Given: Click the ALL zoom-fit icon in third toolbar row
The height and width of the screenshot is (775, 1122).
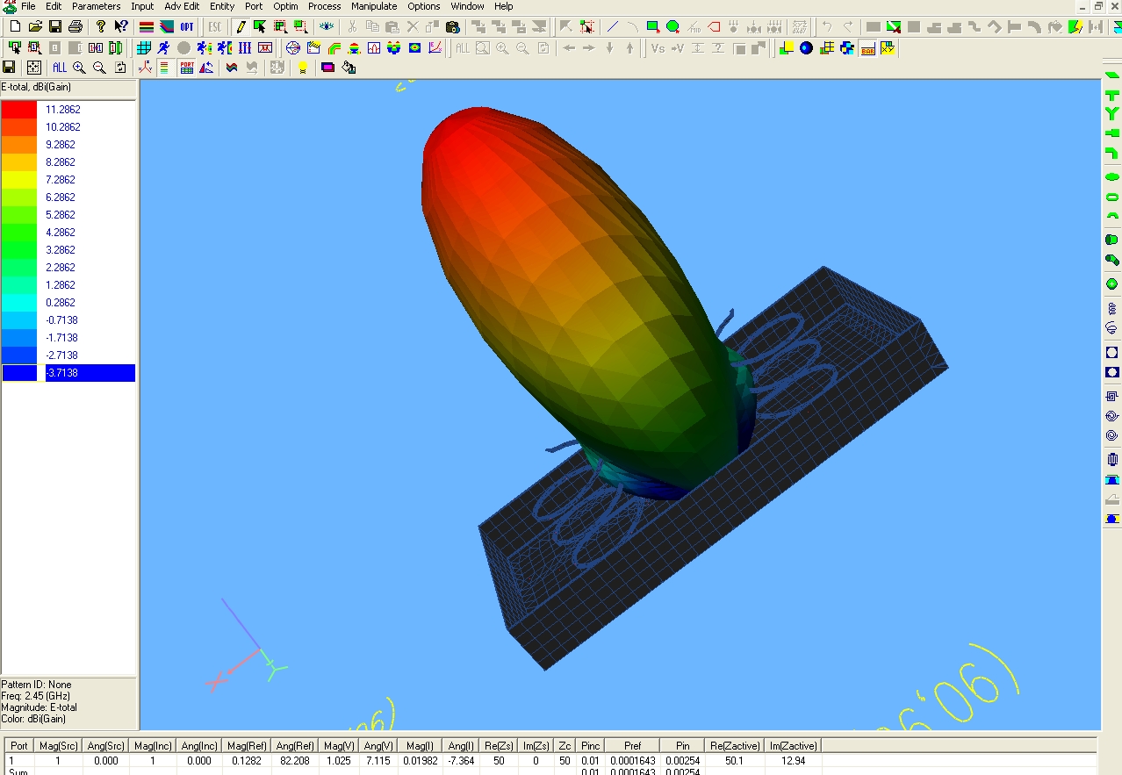Looking at the screenshot, I should (x=59, y=68).
